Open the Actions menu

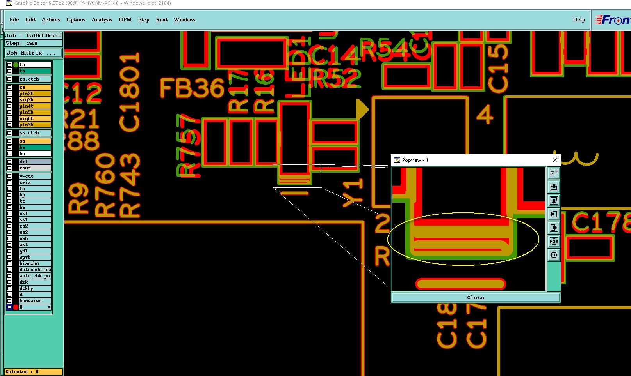[x=51, y=20]
